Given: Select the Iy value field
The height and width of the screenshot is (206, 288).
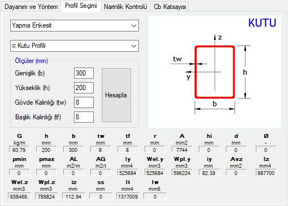Looking at the screenshot, I should (128, 173).
